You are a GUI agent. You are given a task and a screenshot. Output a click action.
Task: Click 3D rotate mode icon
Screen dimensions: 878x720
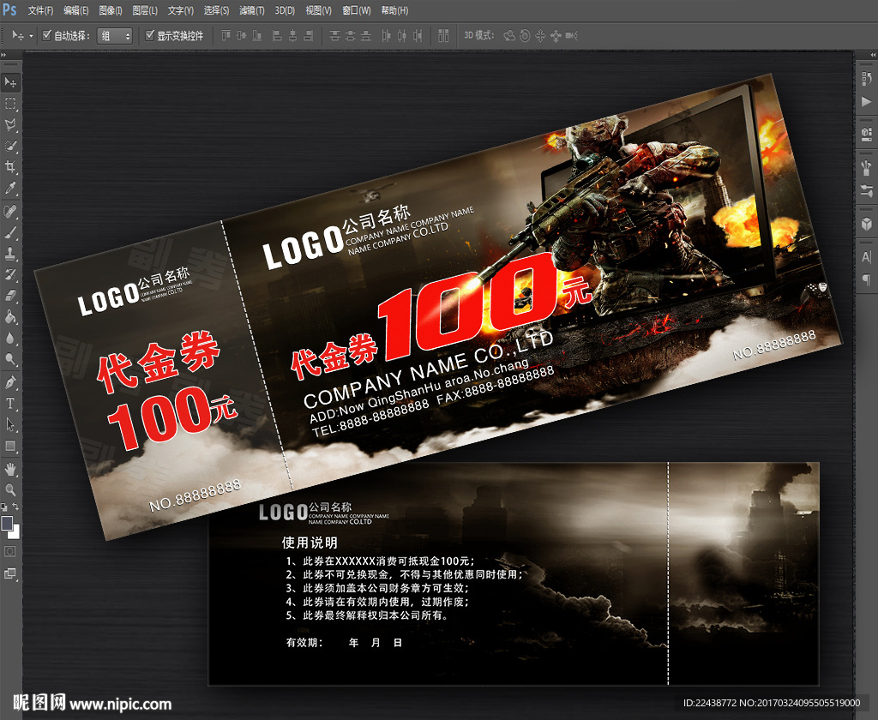509,36
